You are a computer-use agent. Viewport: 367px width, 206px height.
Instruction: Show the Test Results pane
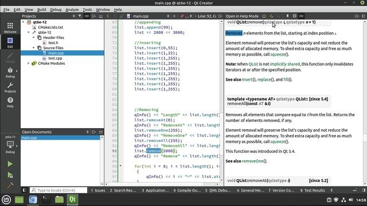313,190
